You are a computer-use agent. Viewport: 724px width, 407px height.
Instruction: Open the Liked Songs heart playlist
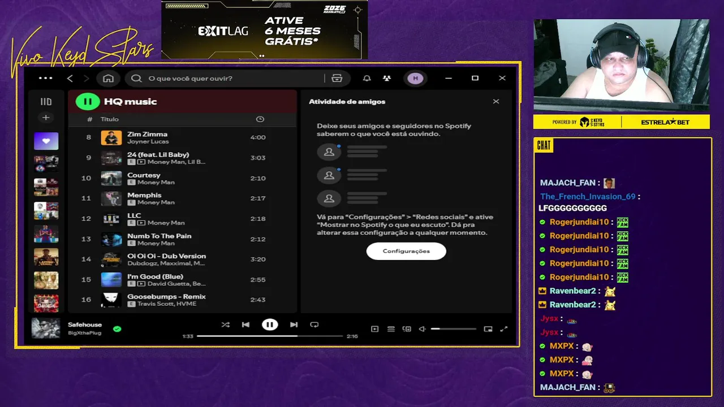[46, 141]
